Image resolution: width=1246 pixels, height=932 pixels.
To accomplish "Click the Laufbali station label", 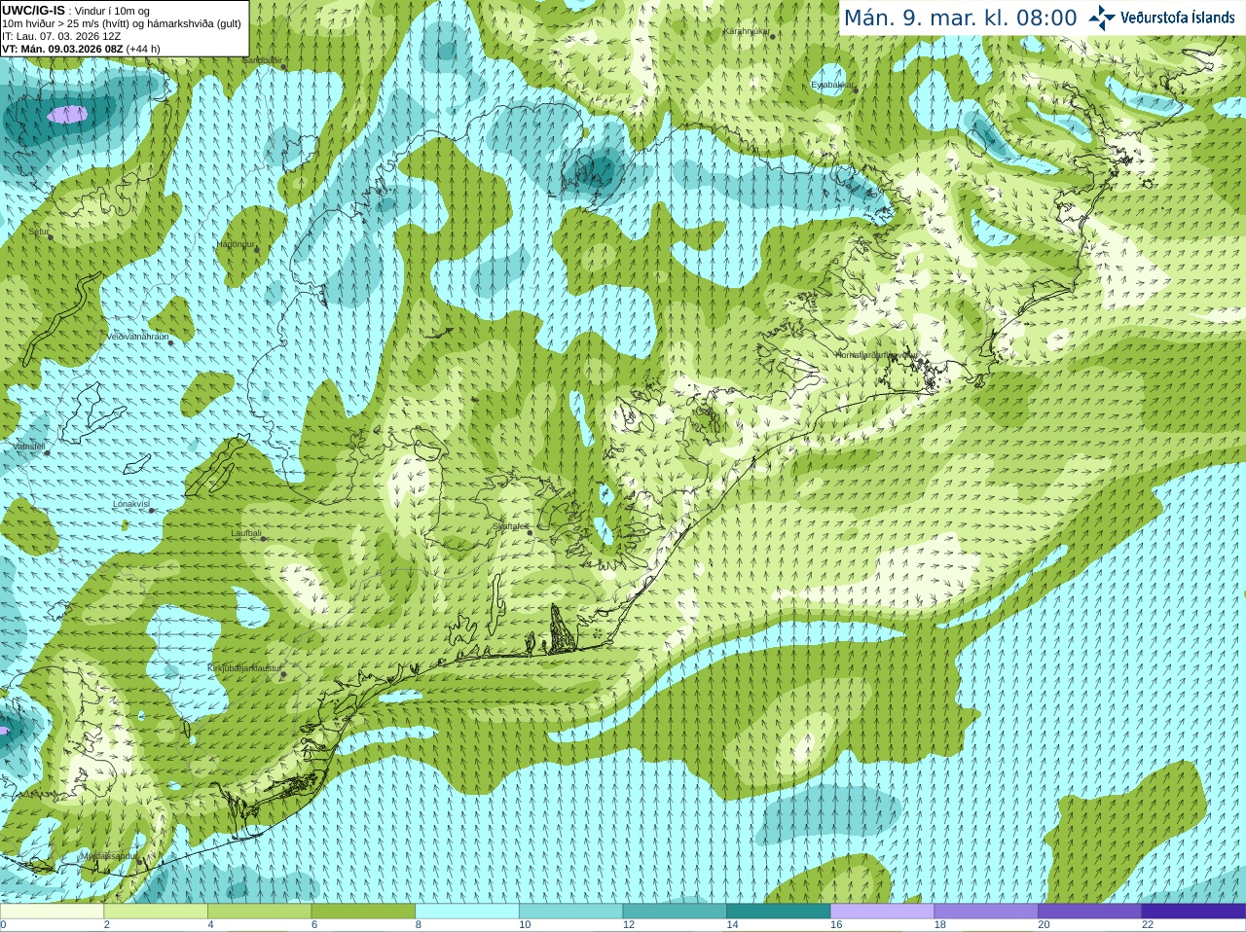I will click(246, 533).
